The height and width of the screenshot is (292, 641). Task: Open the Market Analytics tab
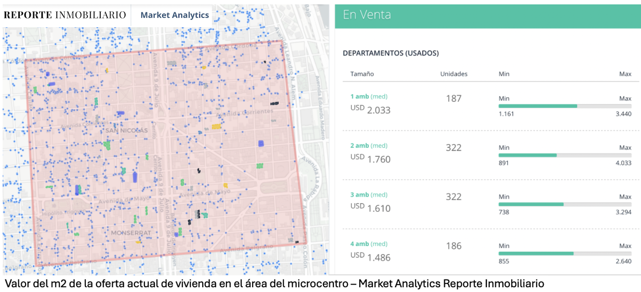click(175, 14)
